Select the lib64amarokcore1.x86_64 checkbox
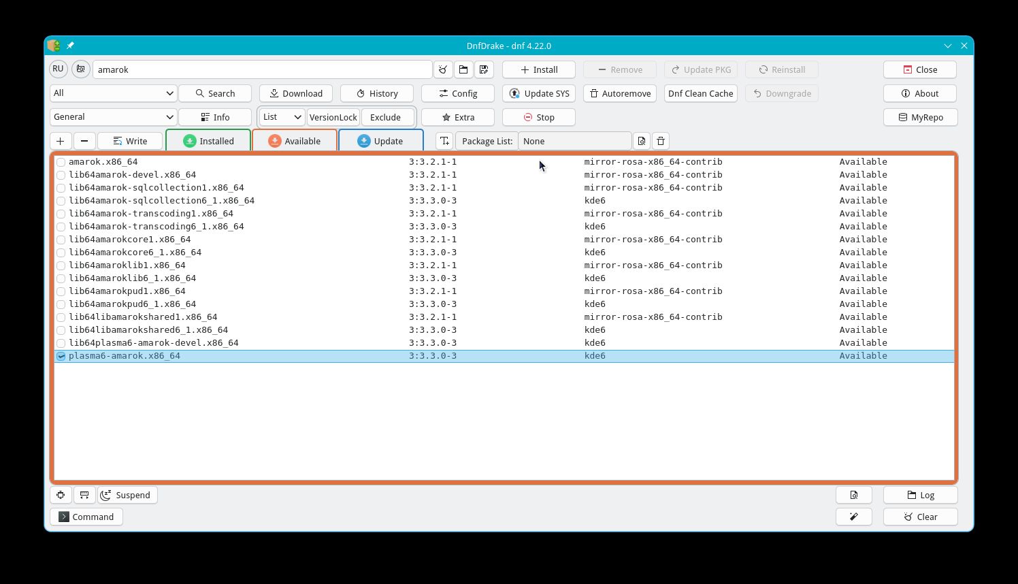 click(61, 240)
